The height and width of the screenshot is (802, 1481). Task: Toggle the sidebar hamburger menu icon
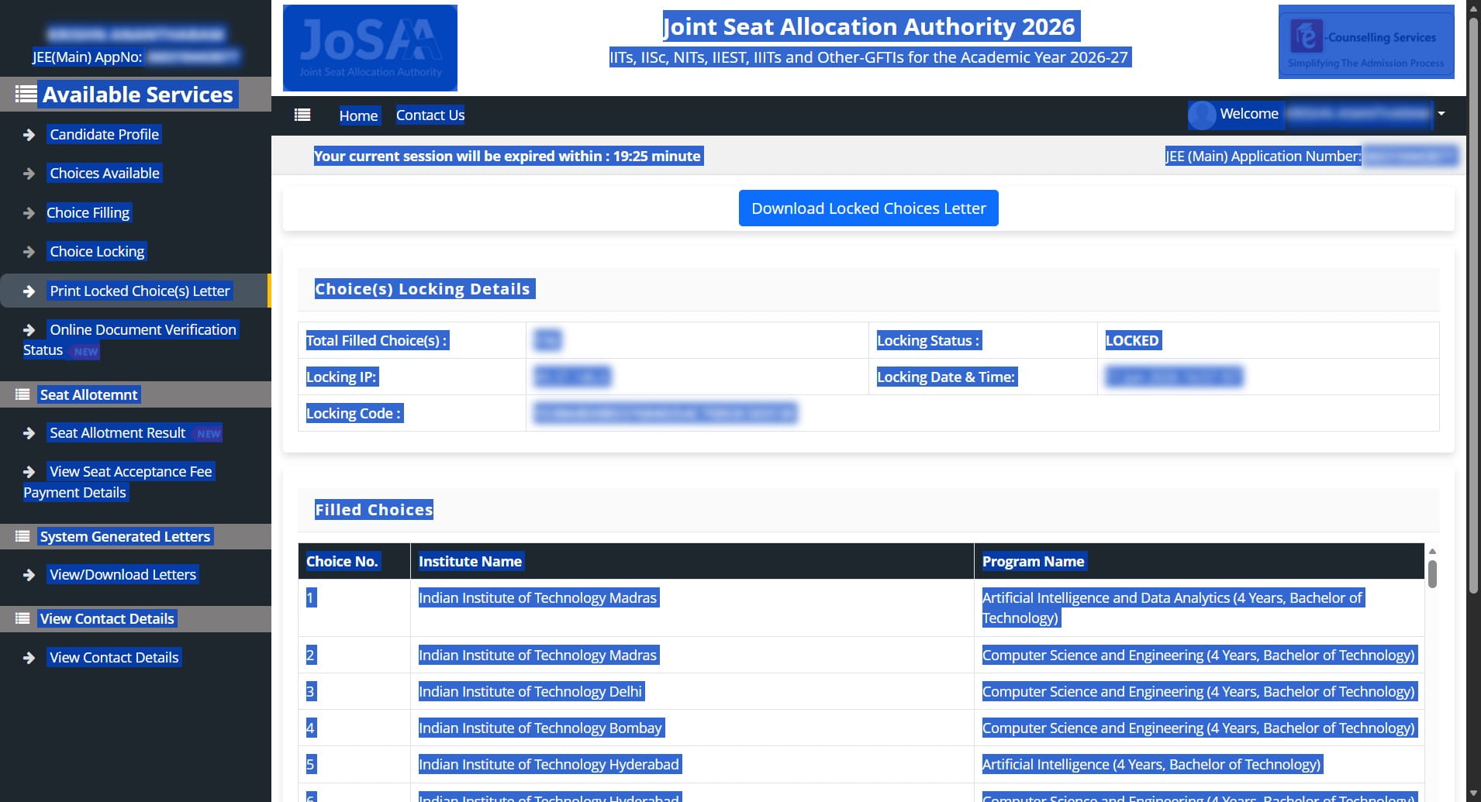pos(302,115)
